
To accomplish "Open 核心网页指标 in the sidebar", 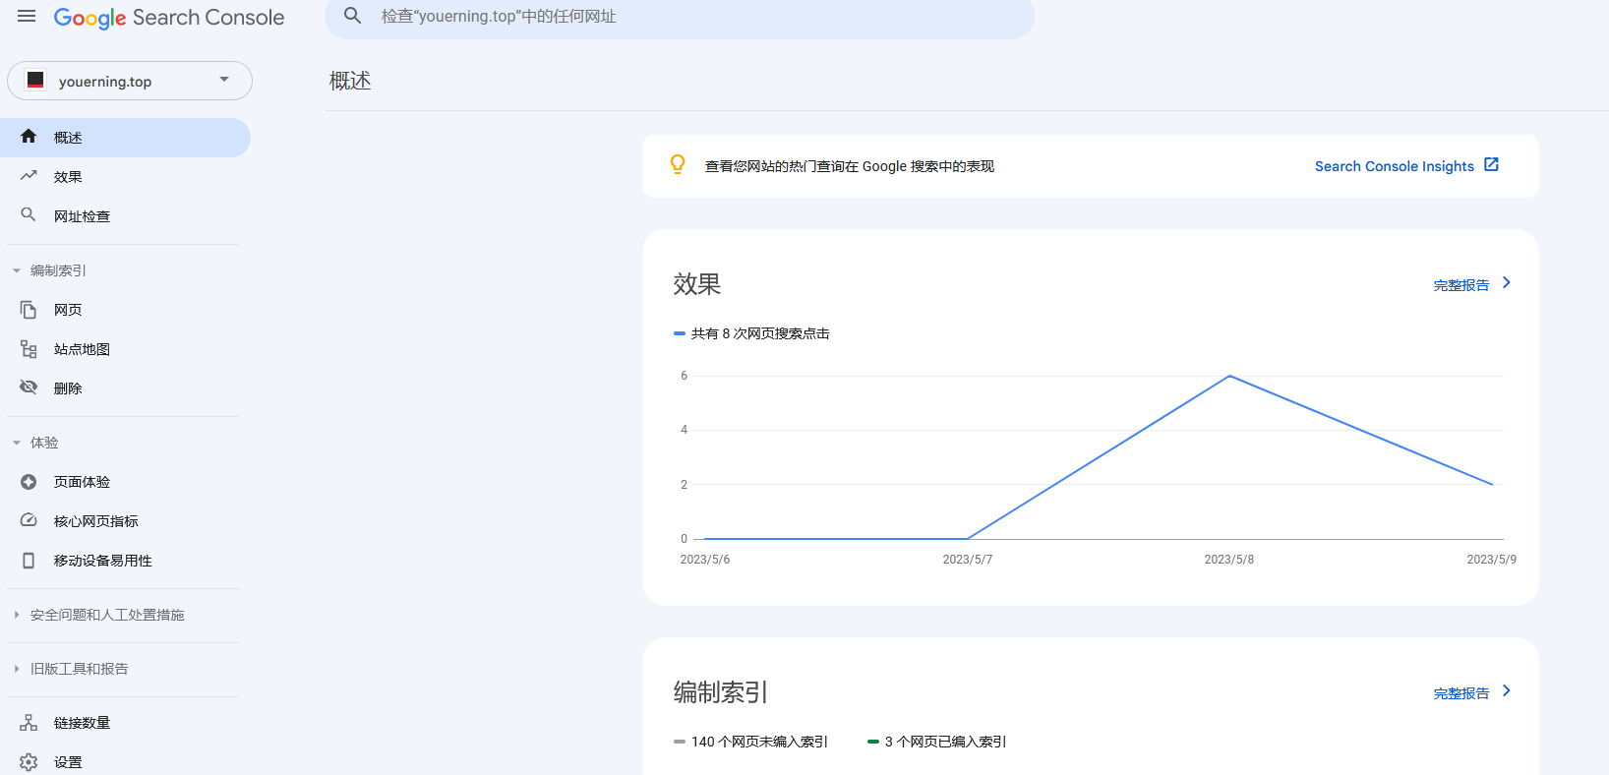I will 125,521.
